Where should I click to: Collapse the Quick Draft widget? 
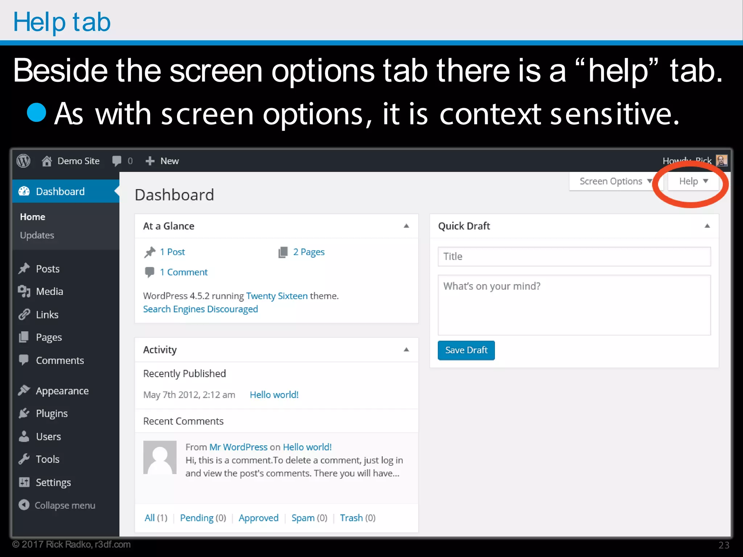[707, 226]
